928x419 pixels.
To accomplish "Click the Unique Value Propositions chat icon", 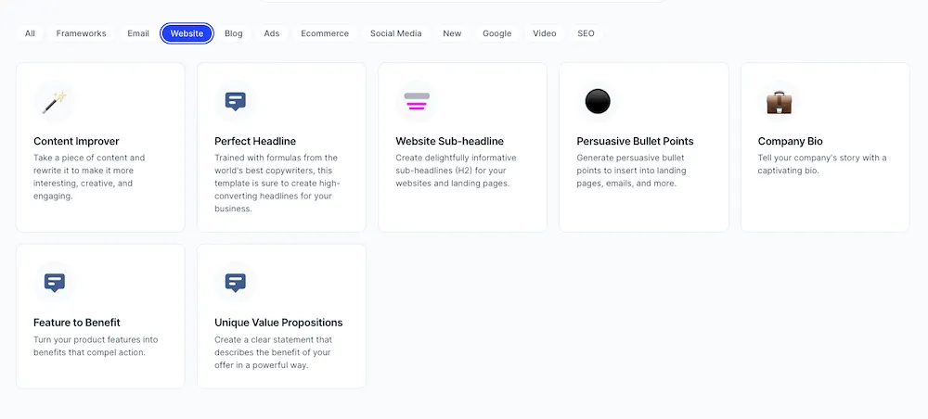I will pyautogui.click(x=235, y=283).
